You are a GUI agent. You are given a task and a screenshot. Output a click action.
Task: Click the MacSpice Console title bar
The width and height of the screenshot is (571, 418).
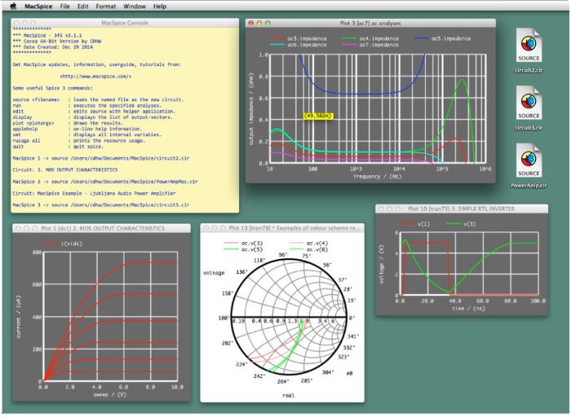pos(125,23)
